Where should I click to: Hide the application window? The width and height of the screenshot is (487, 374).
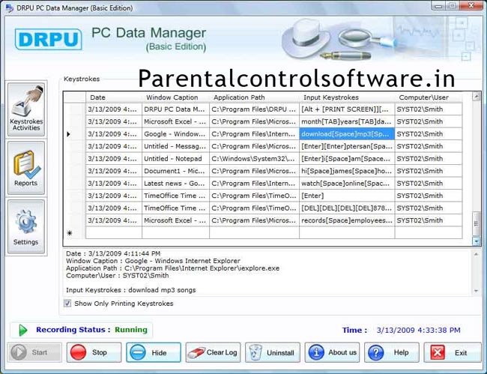click(154, 352)
